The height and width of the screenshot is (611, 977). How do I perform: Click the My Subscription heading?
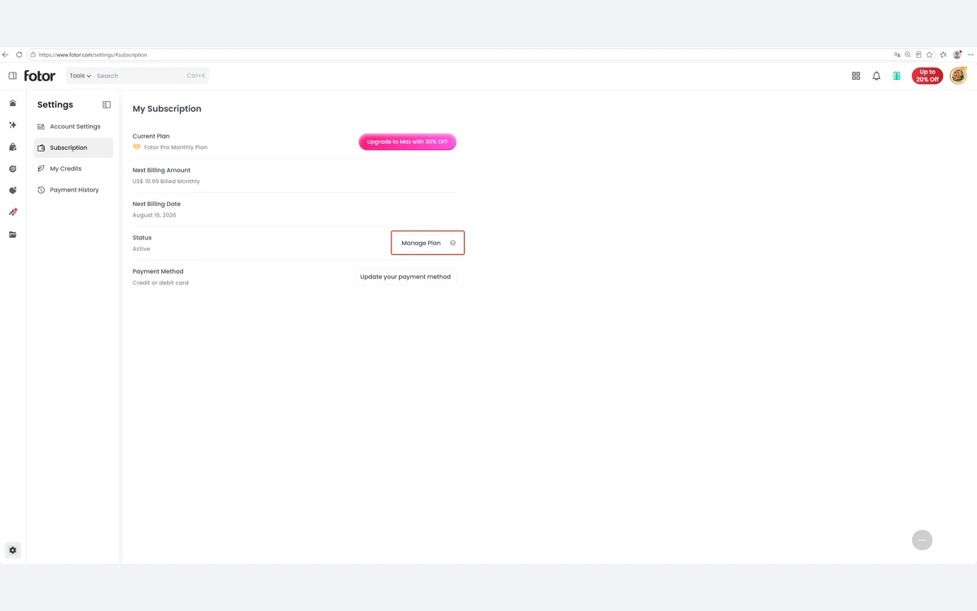[x=167, y=109]
